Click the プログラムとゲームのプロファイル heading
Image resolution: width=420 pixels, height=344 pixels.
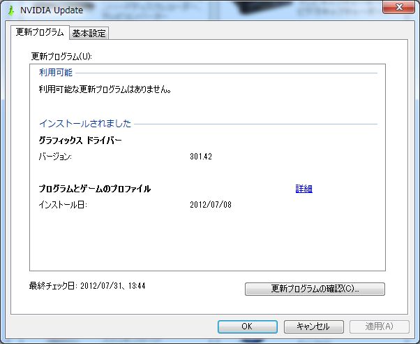pos(95,189)
